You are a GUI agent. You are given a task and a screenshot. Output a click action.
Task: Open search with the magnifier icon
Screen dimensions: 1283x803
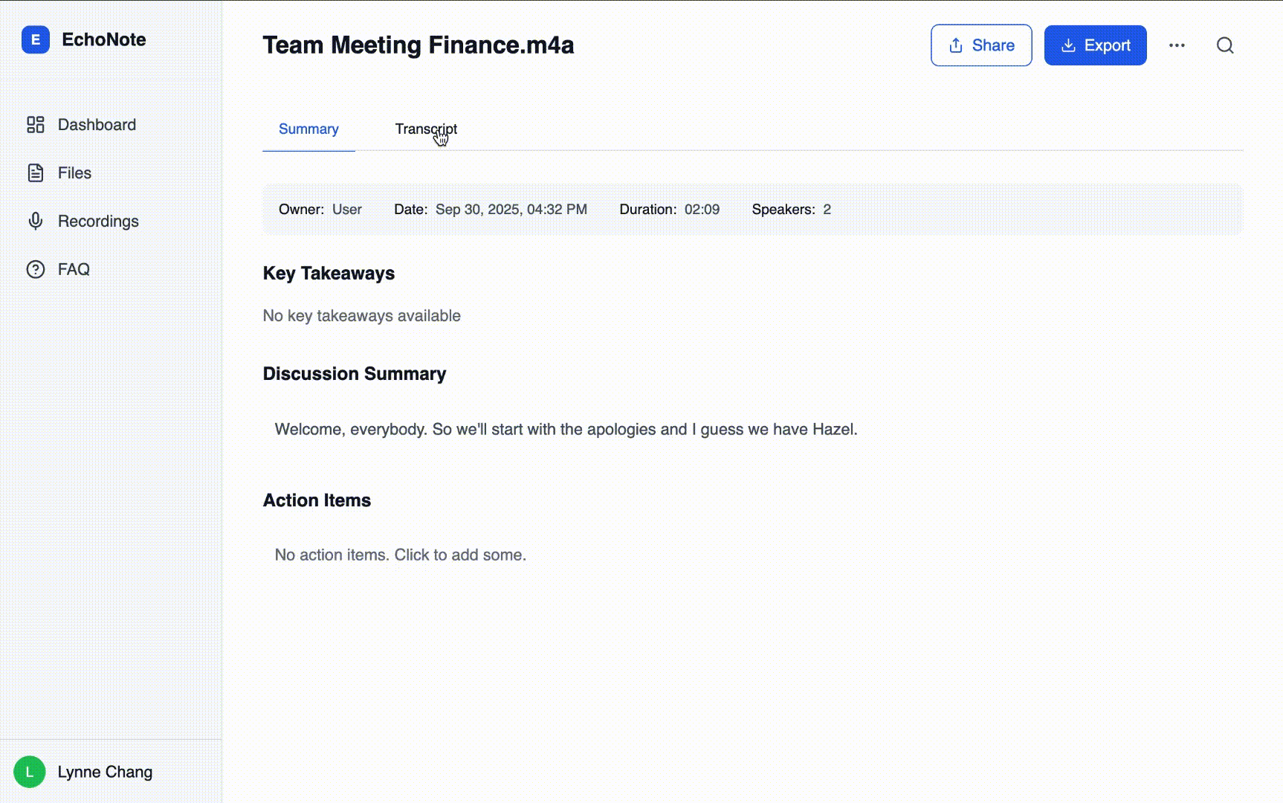coord(1225,45)
